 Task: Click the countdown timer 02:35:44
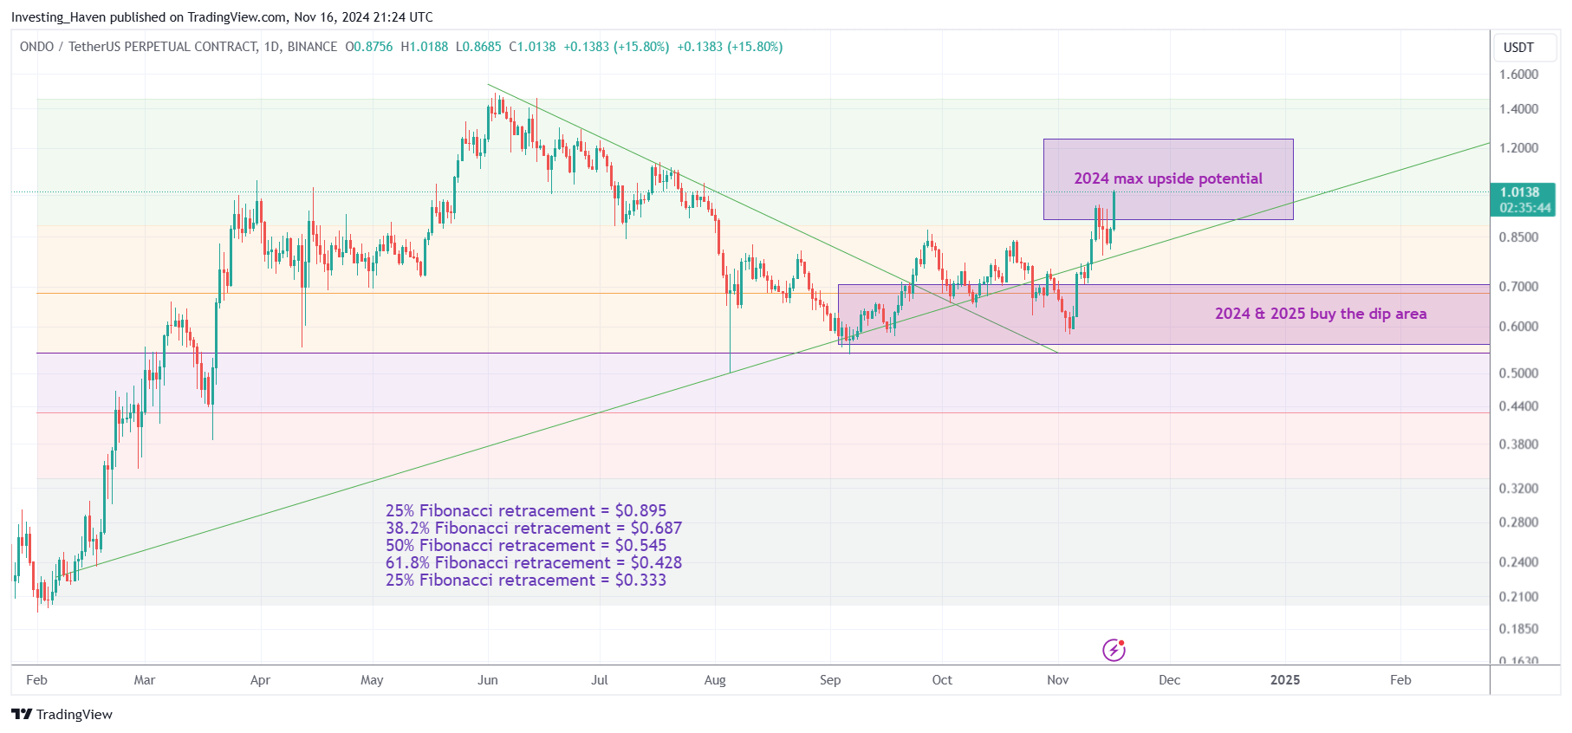click(1525, 208)
